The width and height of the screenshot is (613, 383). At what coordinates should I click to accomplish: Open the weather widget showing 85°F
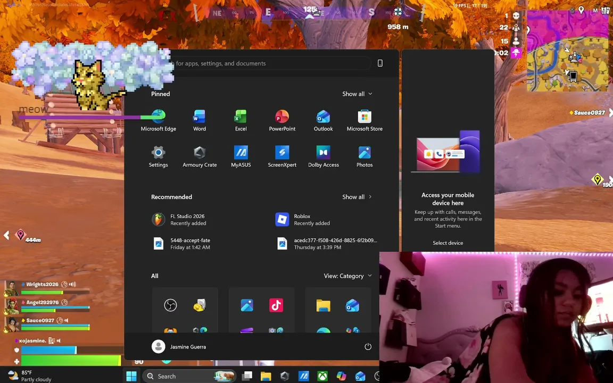click(30, 376)
